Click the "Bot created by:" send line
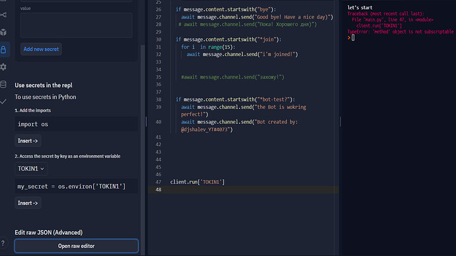Image resolution: width=456 pixels, height=256 pixels. 239,125
